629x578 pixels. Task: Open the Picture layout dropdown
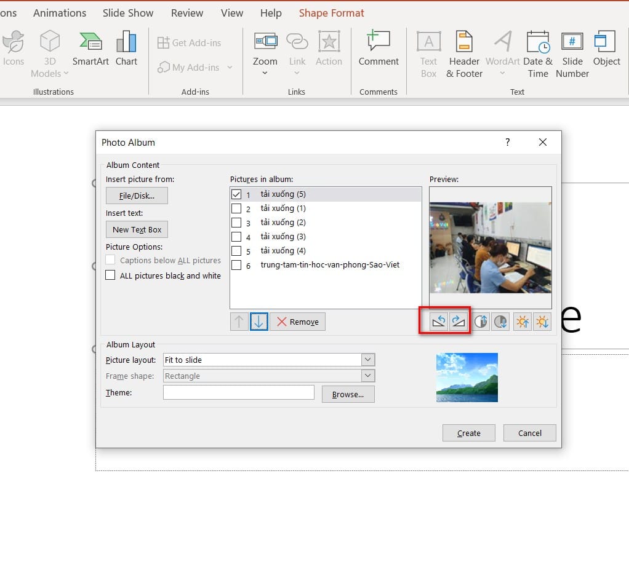pos(367,360)
